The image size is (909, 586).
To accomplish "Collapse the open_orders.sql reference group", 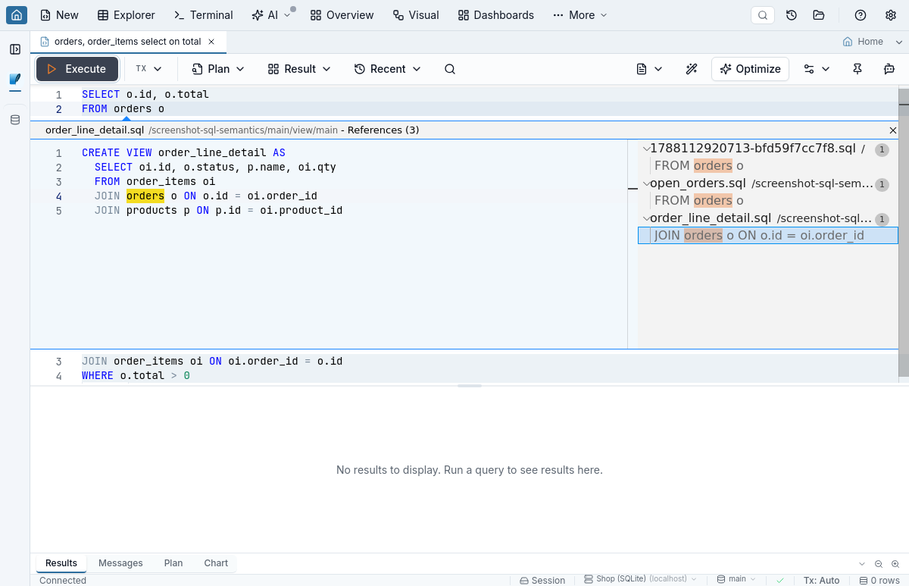I will (647, 183).
